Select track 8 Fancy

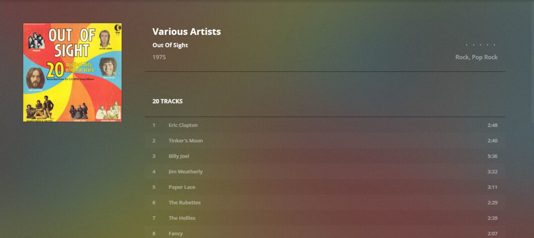[x=175, y=233]
